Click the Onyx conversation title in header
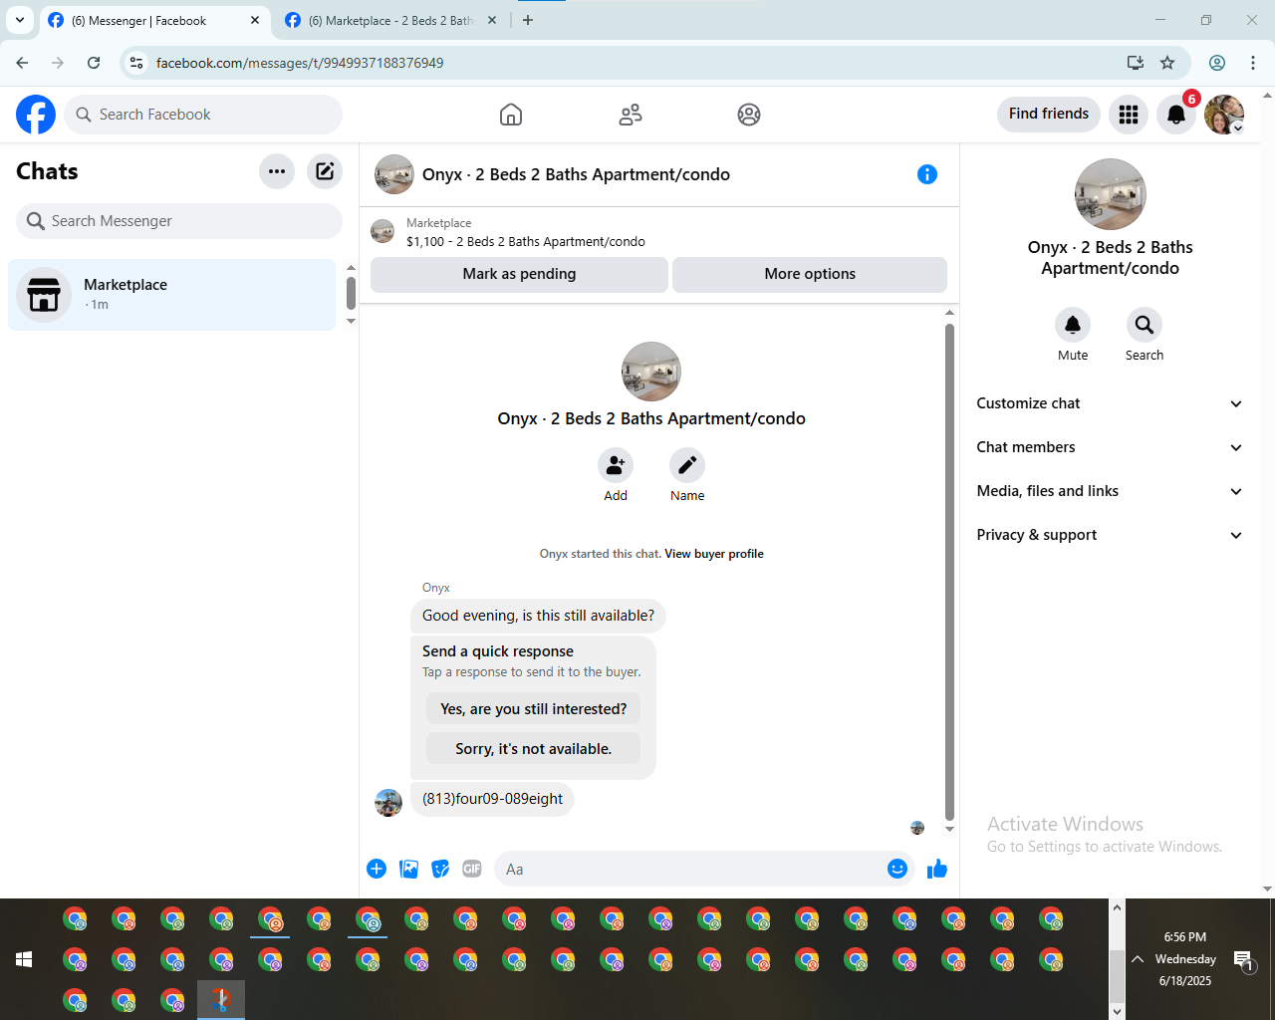Image resolution: width=1275 pixels, height=1020 pixels. [x=576, y=174]
